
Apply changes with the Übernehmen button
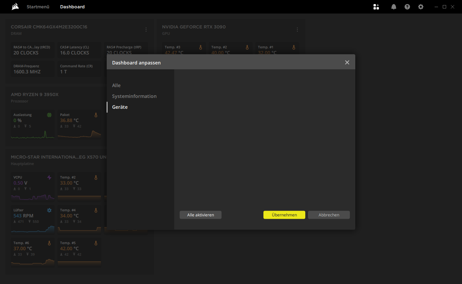coord(284,215)
